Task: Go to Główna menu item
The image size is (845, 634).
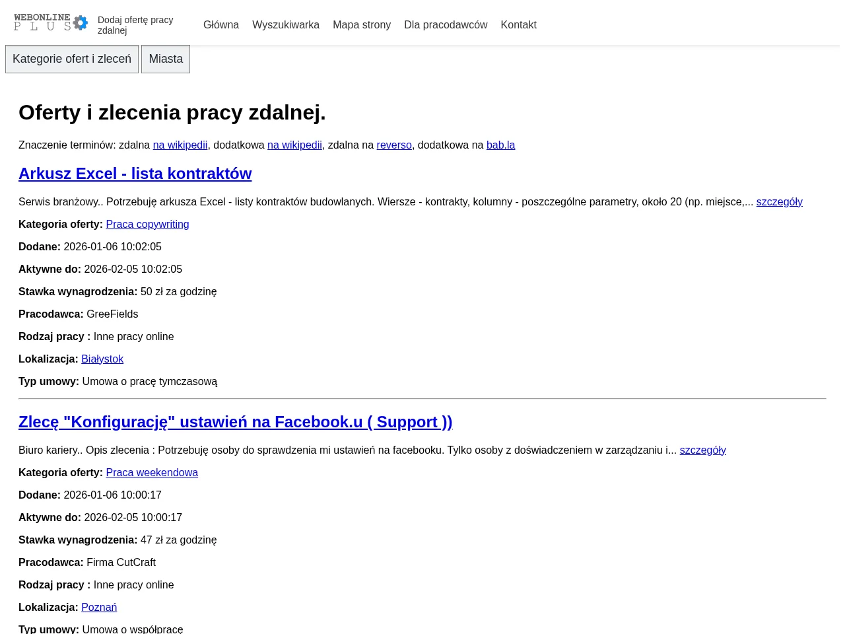Action: tap(221, 24)
